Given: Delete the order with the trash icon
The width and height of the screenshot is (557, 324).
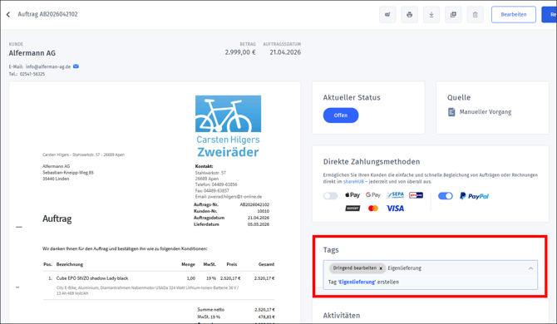Looking at the screenshot, I should 476,15.
